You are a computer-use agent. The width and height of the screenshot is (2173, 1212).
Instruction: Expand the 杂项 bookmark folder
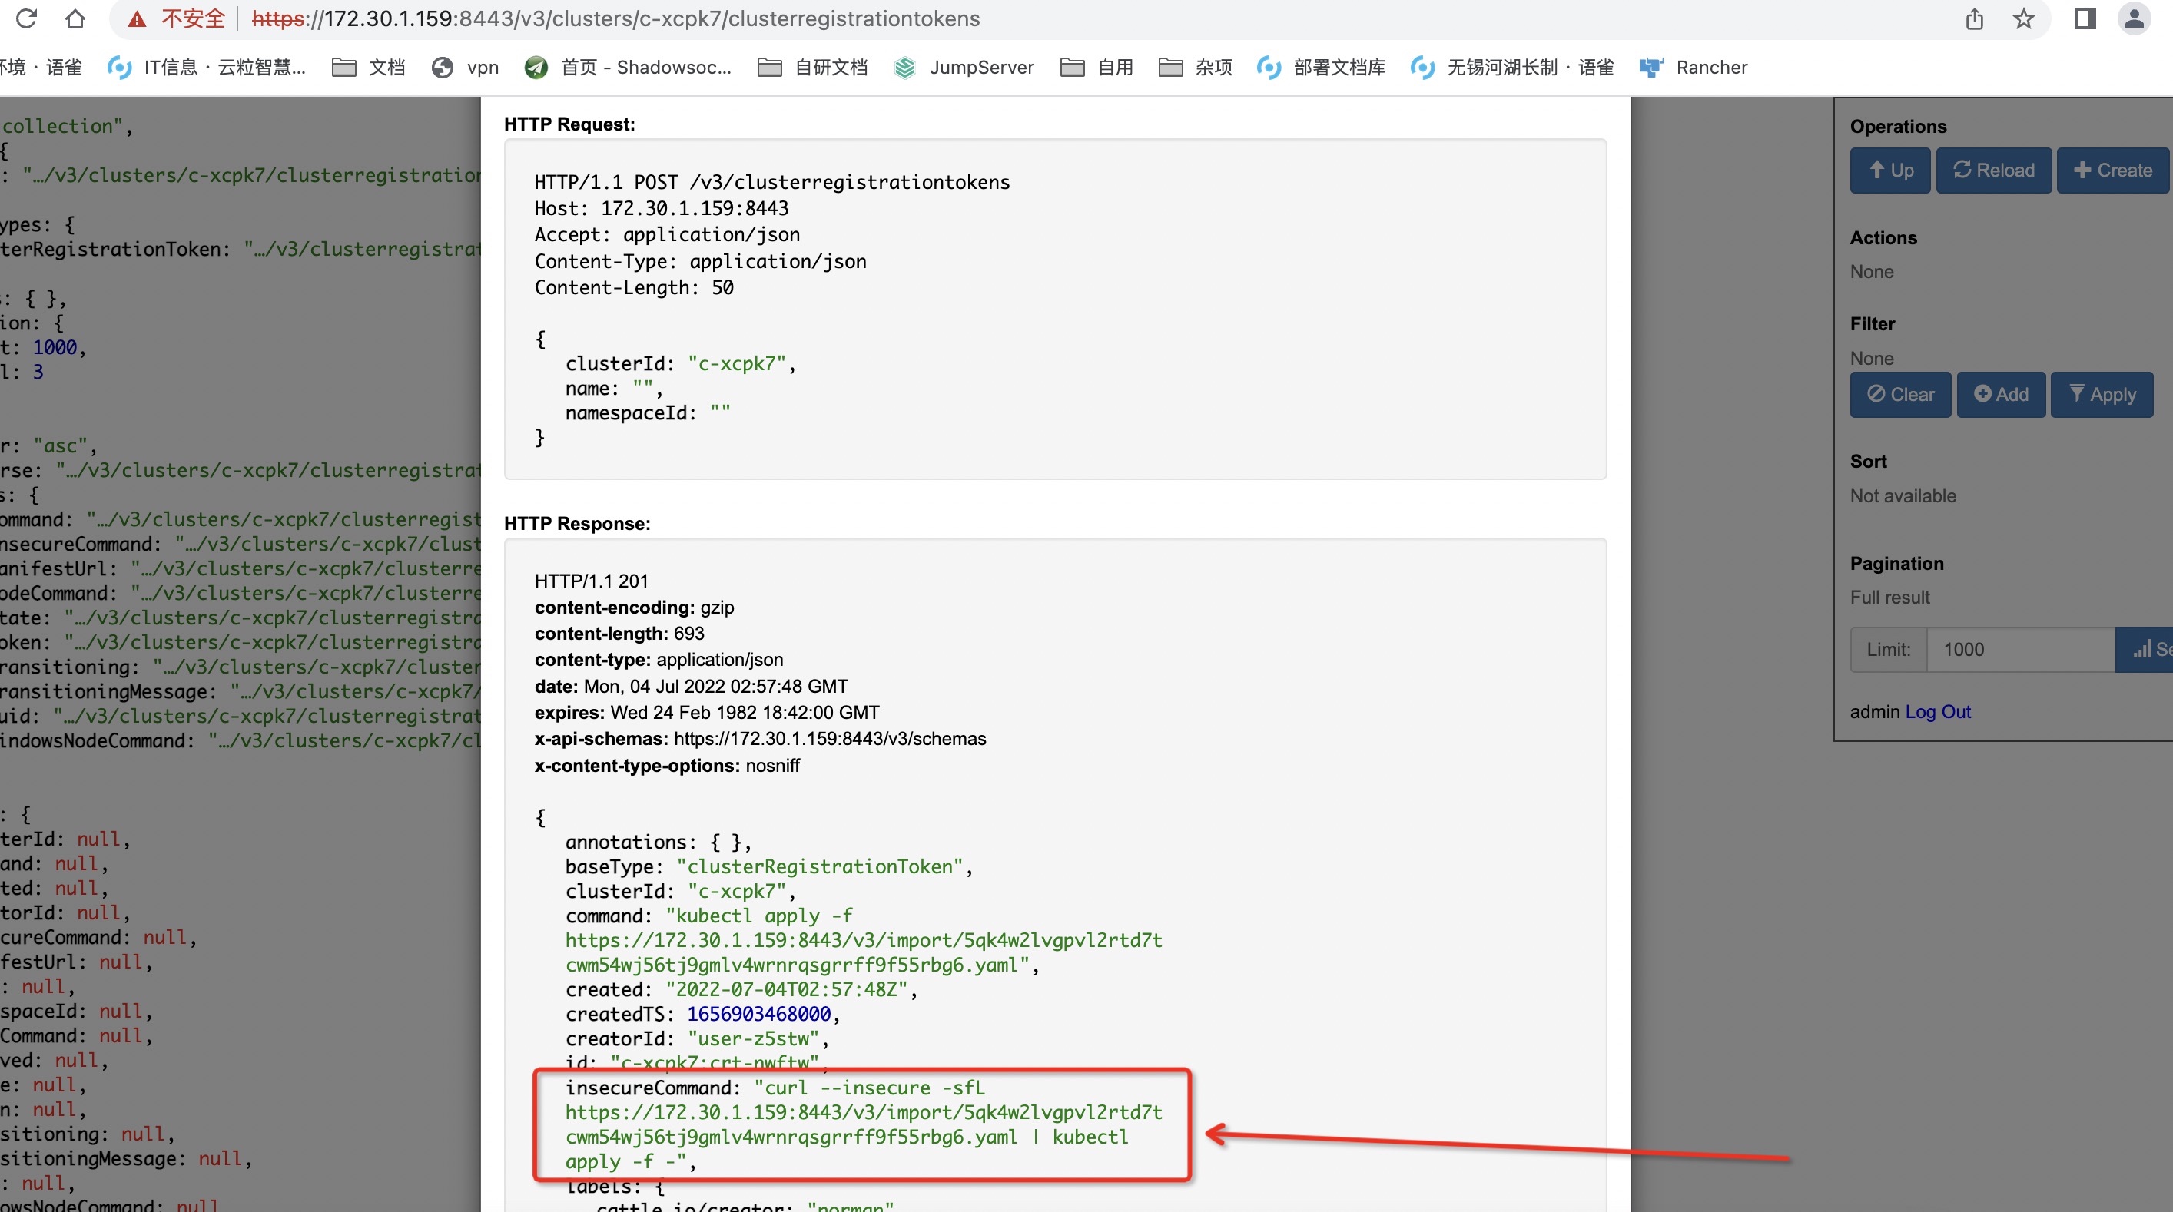pos(1196,68)
